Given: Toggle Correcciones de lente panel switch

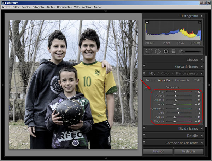Looking at the screenshot, I should point(144,142).
